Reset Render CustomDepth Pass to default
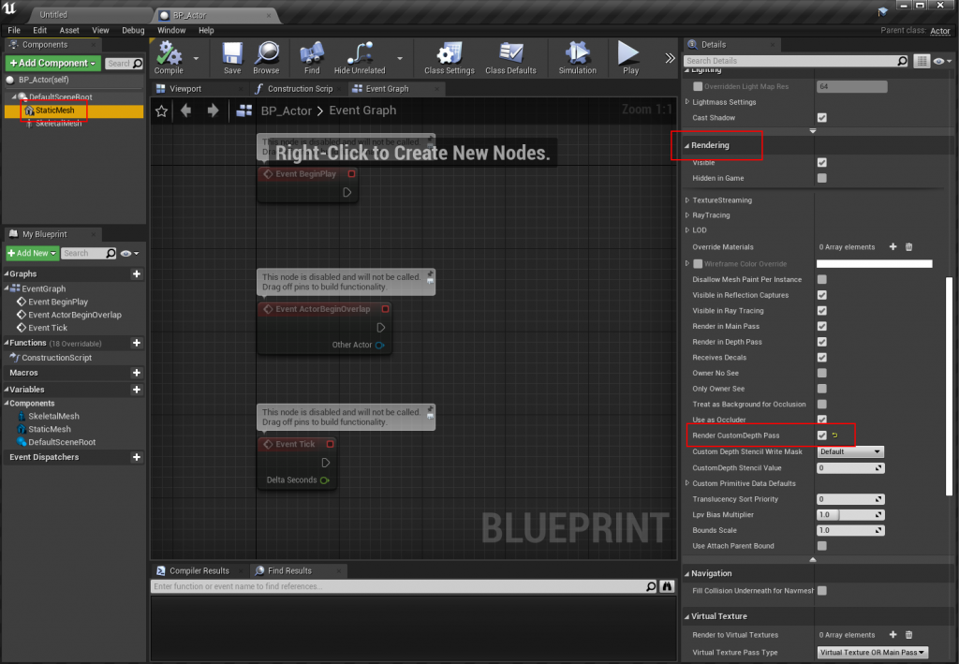This screenshot has height=664, width=959. point(834,435)
